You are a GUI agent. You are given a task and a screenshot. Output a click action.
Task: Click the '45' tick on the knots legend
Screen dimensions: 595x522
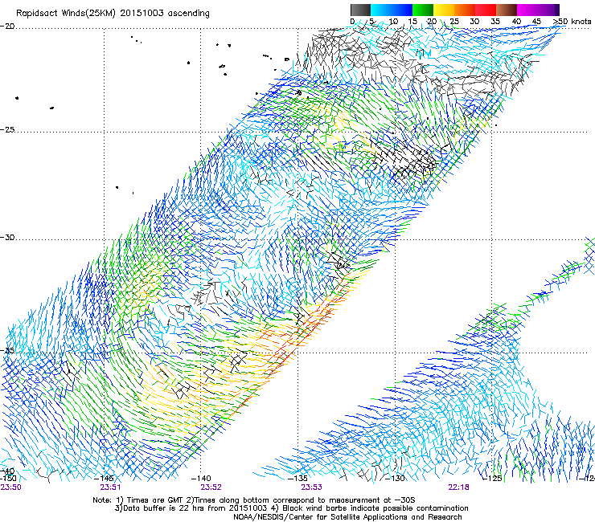point(536,22)
